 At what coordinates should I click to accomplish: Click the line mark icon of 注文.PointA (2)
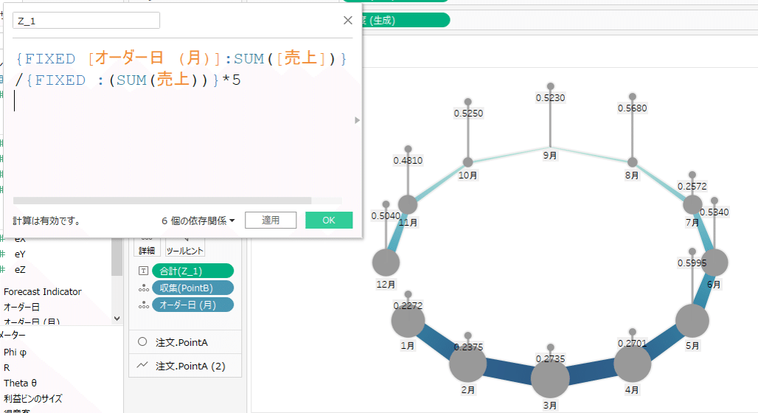(x=142, y=365)
